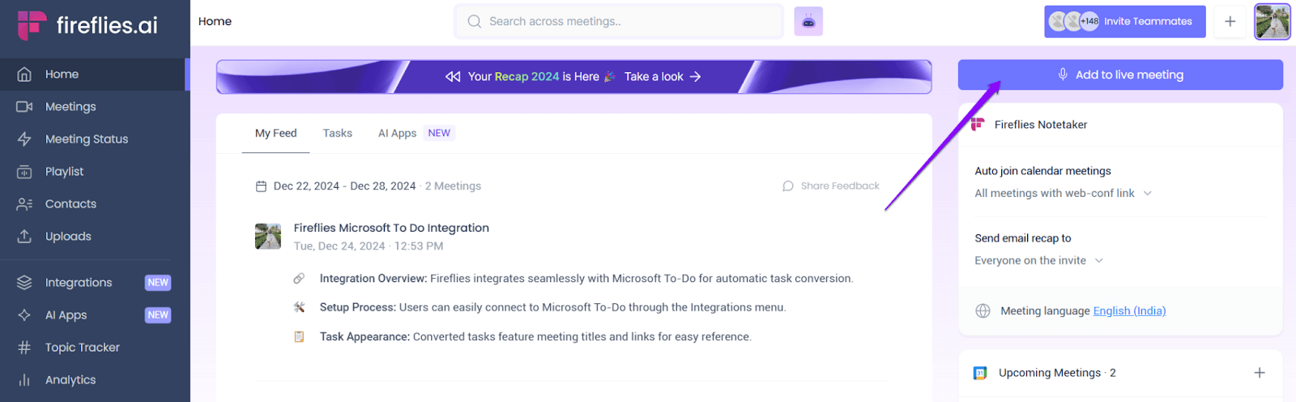This screenshot has width=1296, height=402.
Task: Click the Topic Tracker hash icon
Action: pyautogui.click(x=24, y=348)
